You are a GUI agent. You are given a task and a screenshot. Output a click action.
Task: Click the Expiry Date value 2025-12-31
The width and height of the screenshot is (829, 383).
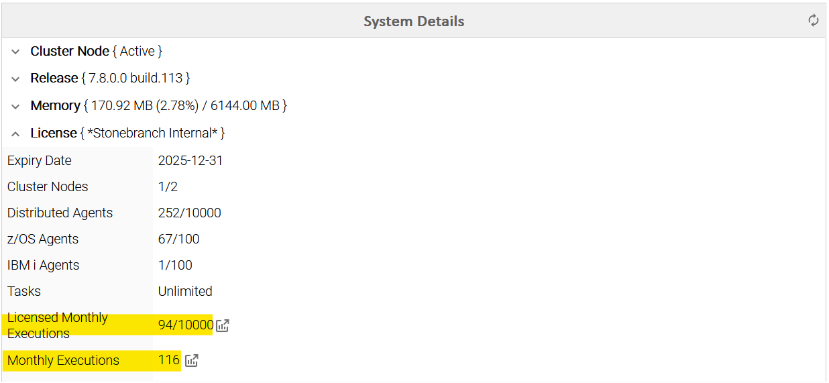[190, 161]
